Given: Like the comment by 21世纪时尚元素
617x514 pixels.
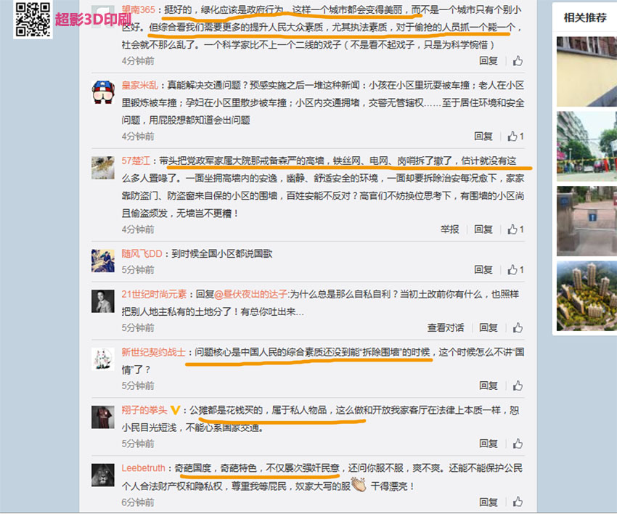Looking at the screenshot, I should (x=518, y=327).
